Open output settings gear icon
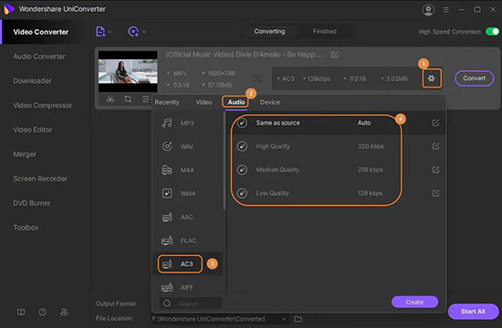This screenshot has height=328, width=502. click(x=432, y=78)
